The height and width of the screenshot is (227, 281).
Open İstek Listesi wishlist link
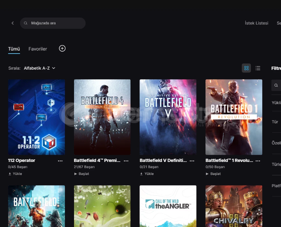point(256,23)
